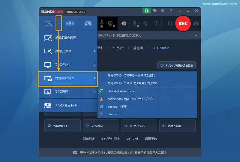This screenshot has height=162, width=240.
Task: Select 特定のウィンドウの中の一部領域を選択 option
Action: pyautogui.click(x=147, y=75)
